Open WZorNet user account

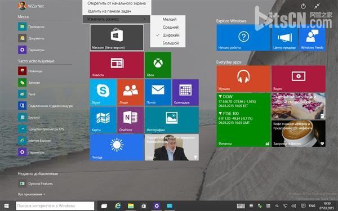click(31, 6)
